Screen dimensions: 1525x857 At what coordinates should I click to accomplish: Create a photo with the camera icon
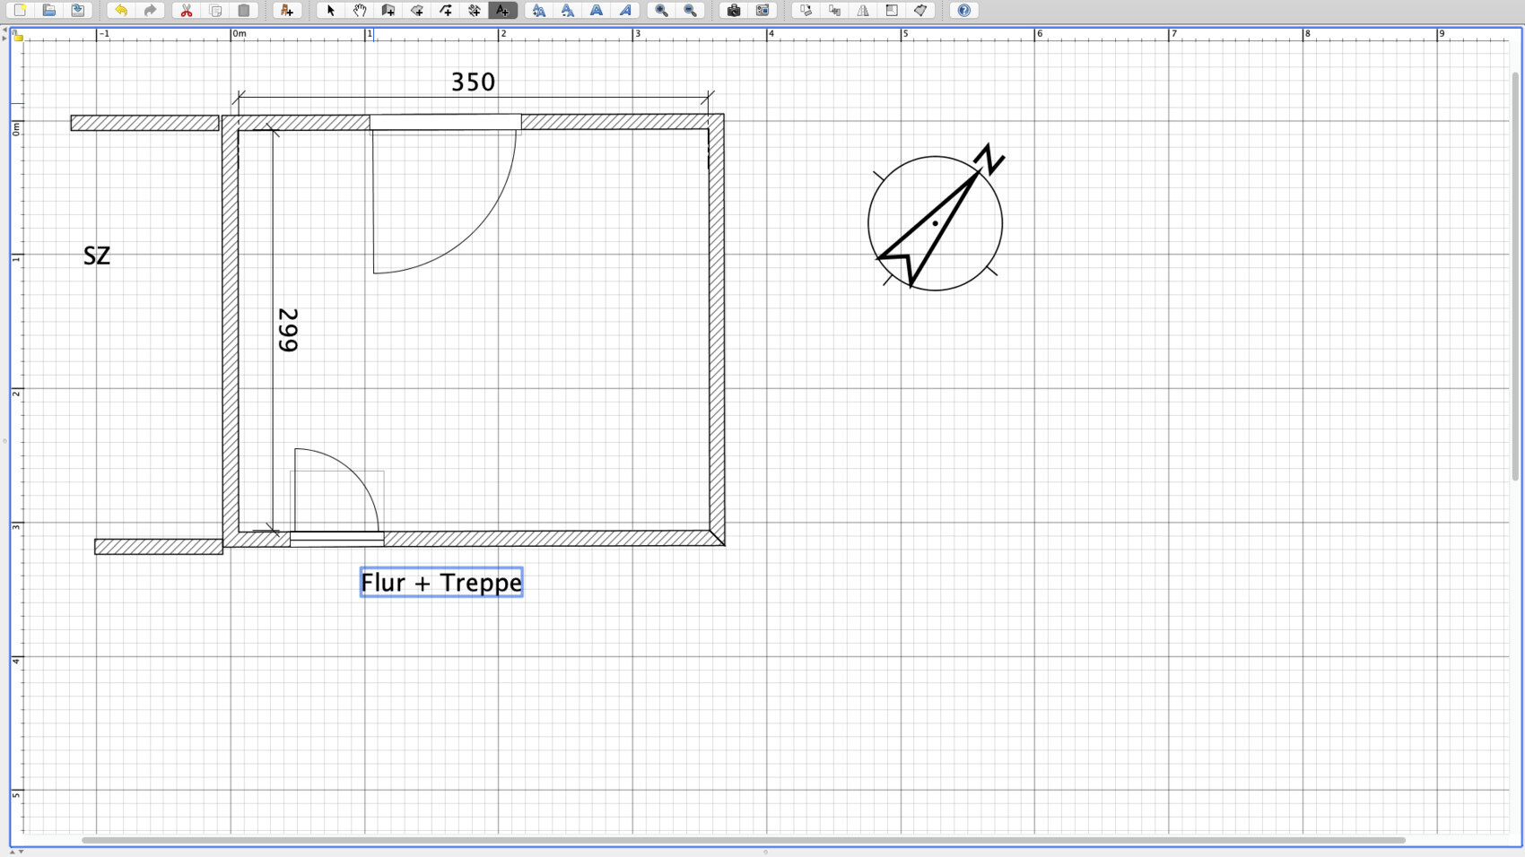click(734, 11)
